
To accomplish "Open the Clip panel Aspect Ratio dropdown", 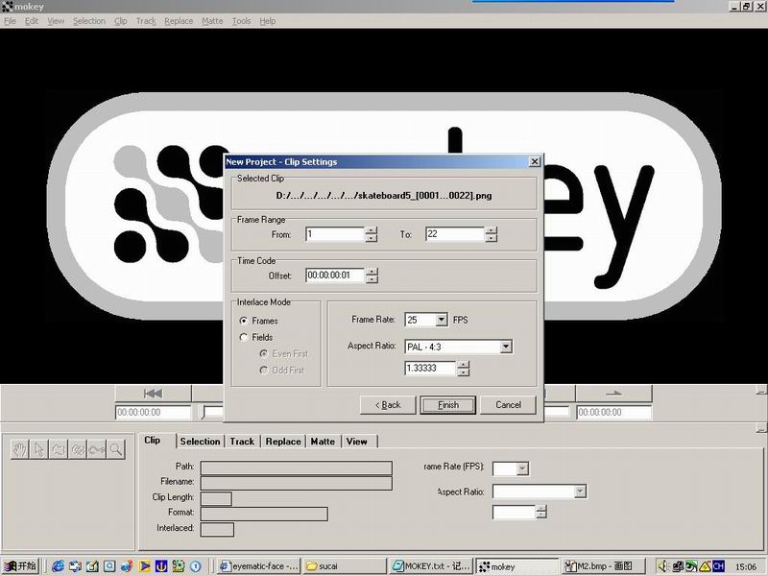I will (581, 492).
